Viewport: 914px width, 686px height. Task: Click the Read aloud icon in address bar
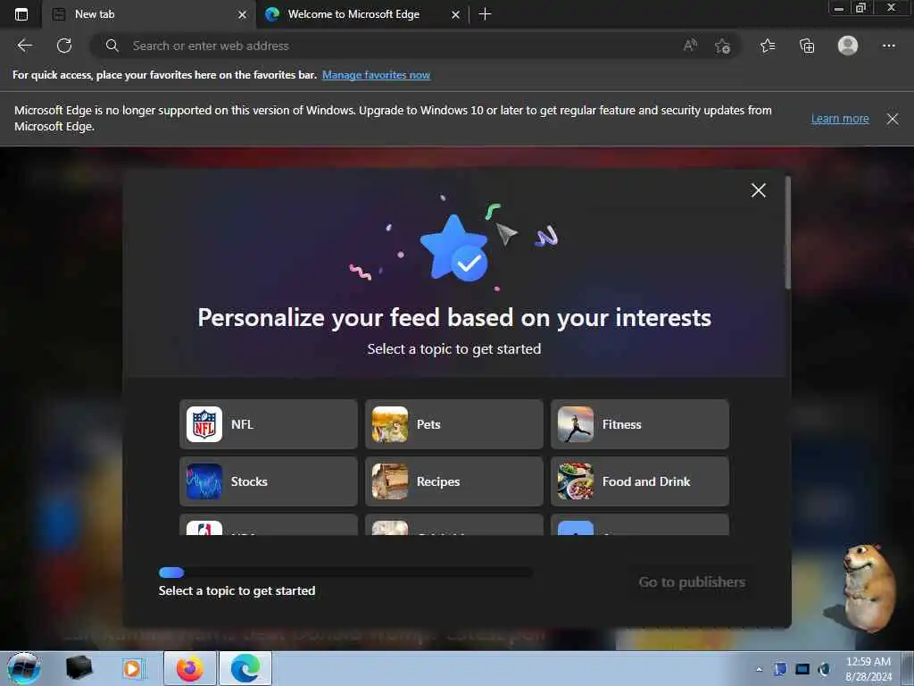[690, 46]
